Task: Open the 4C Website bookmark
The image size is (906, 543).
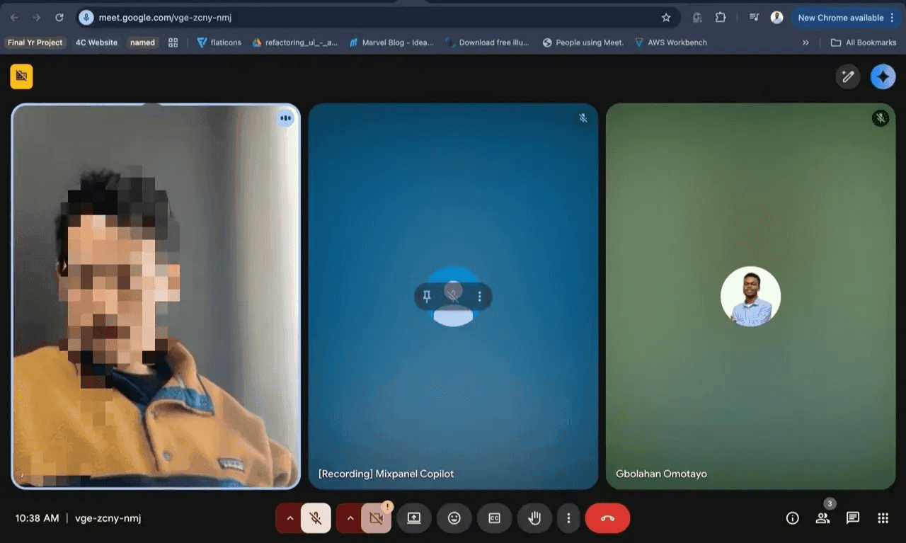Action: 96,42
